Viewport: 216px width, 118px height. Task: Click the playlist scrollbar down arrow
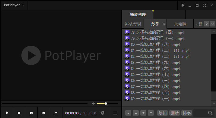(x=214, y=104)
